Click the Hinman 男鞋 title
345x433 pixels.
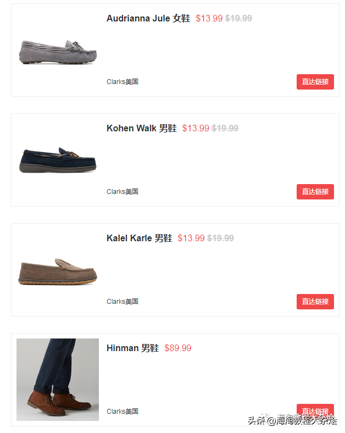(132, 348)
